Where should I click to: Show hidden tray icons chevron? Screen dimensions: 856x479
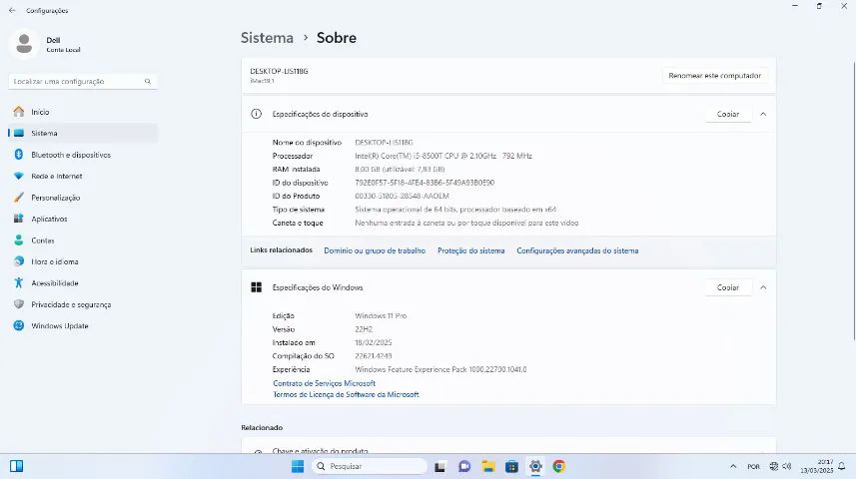click(x=733, y=466)
